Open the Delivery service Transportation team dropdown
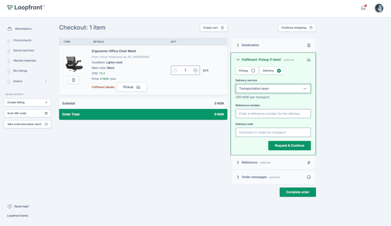Image resolution: width=391 pixels, height=226 pixels. (x=273, y=89)
